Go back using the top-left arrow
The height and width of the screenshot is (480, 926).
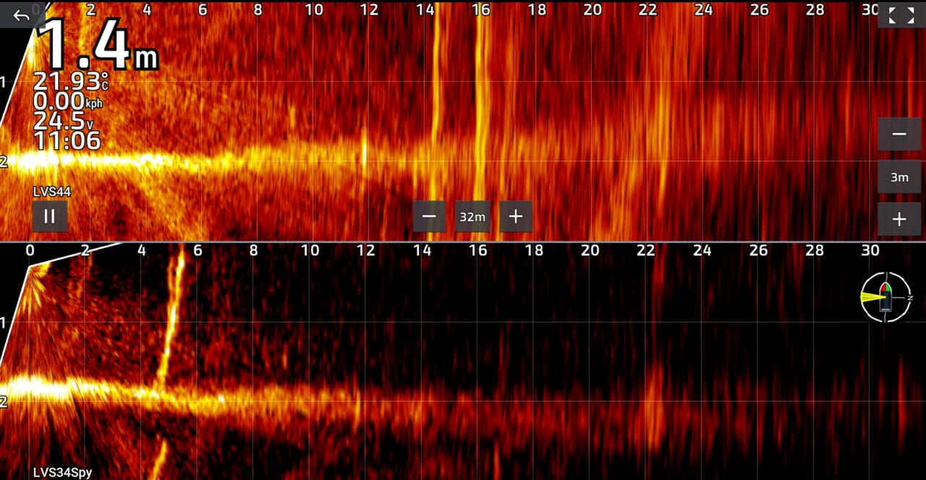click(21, 14)
